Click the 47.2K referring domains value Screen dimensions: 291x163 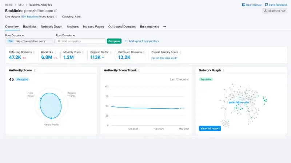click(x=15, y=57)
